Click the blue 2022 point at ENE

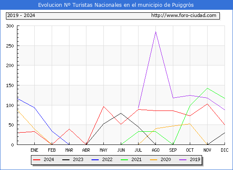(x=34, y=108)
